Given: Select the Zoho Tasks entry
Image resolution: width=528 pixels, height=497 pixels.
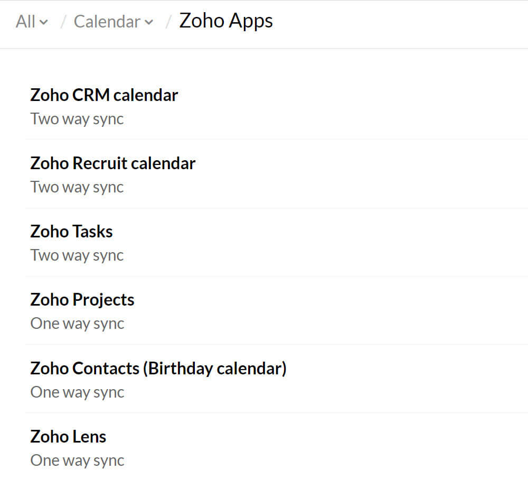Looking at the screenshot, I should click(x=71, y=232).
